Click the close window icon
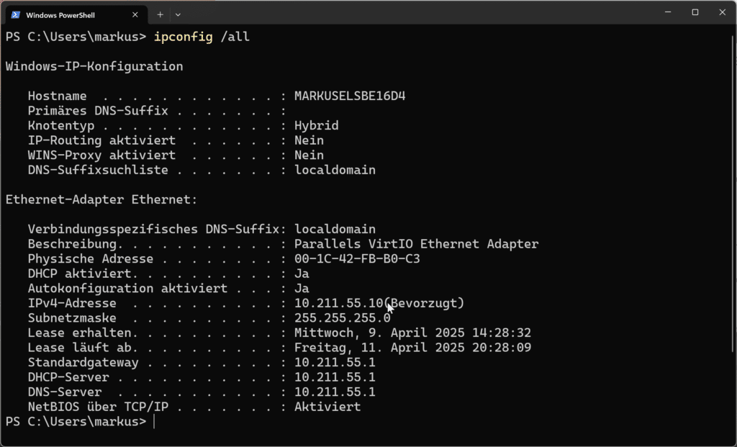 (722, 12)
